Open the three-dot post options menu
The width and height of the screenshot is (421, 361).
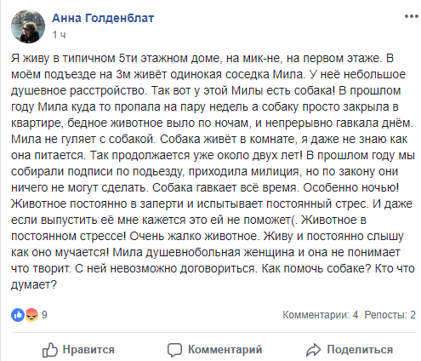tap(412, 16)
